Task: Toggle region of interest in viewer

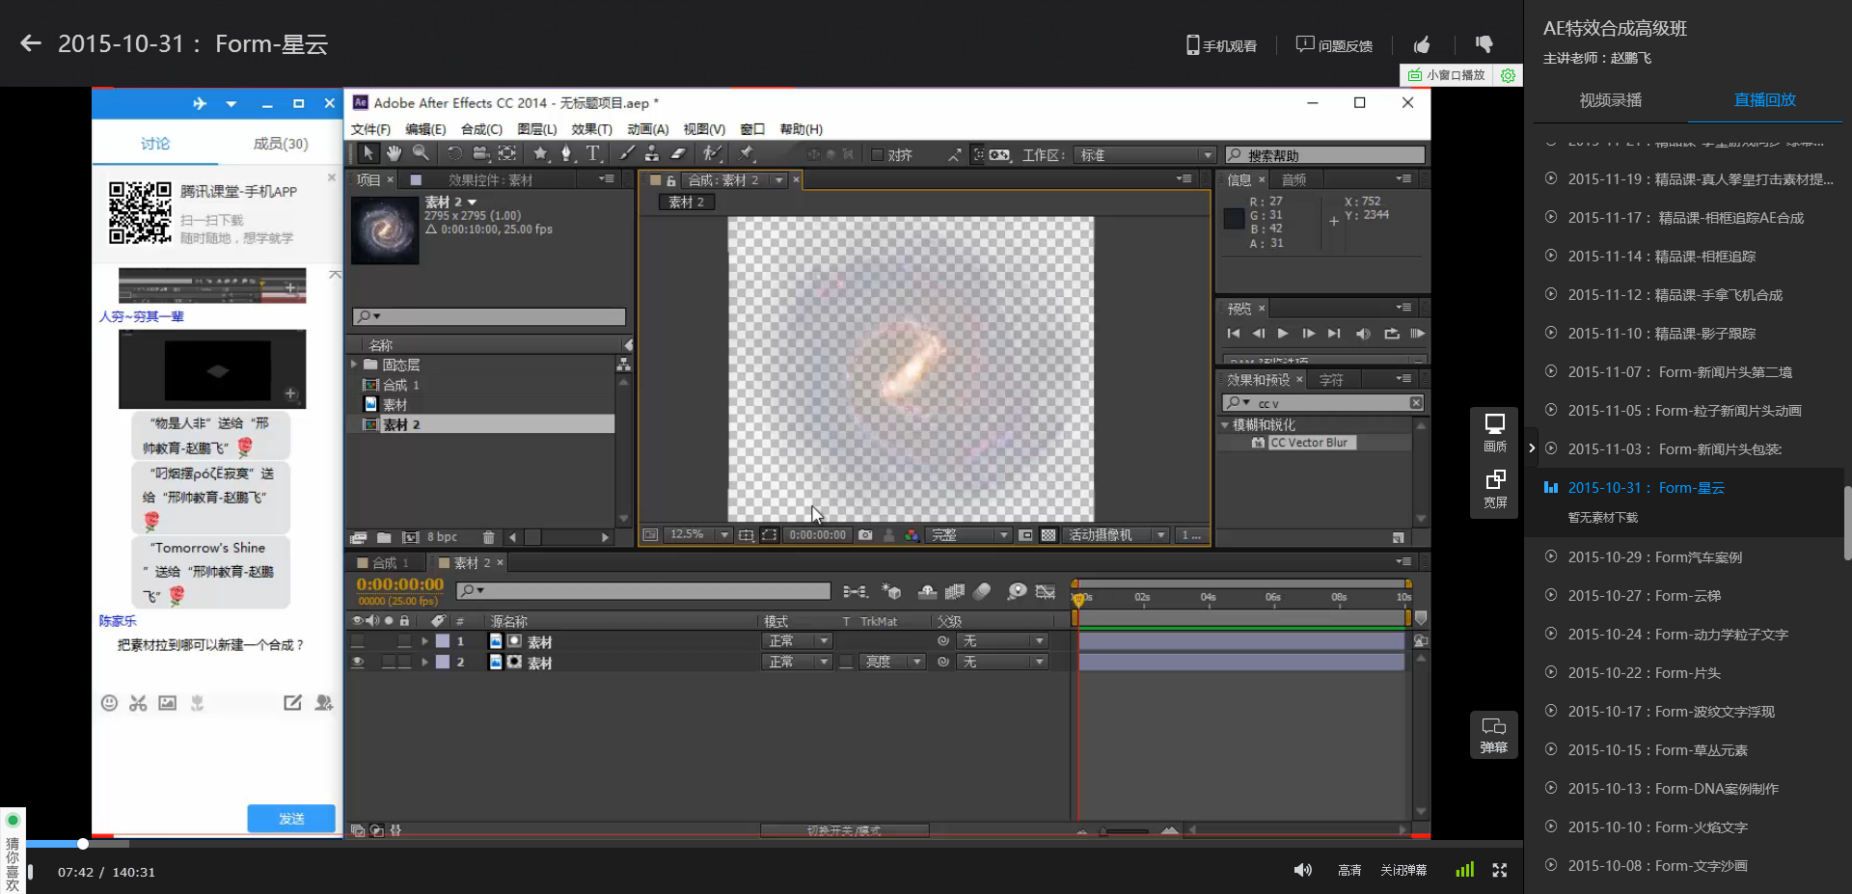Action: (x=769, y=535)
